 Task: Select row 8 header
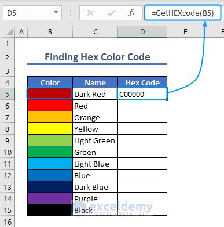click(8, 129)
